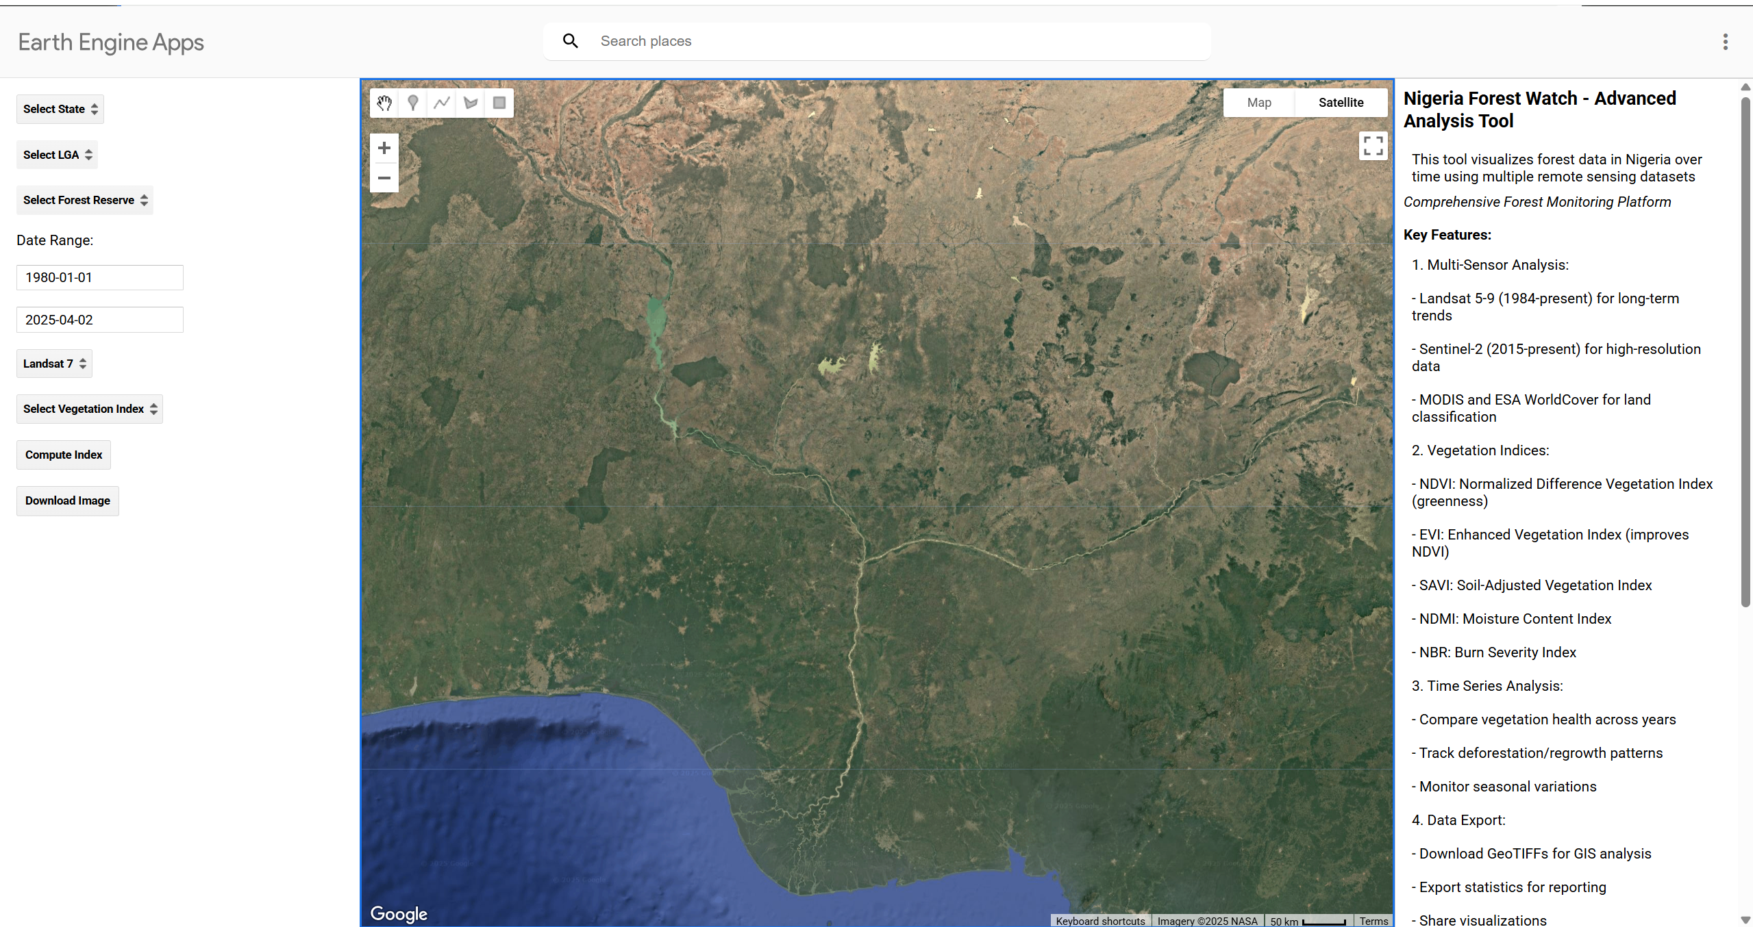Viewport: 1753px width, 927px height.
Task: Click the search magnifier icon
Action: 570,40
